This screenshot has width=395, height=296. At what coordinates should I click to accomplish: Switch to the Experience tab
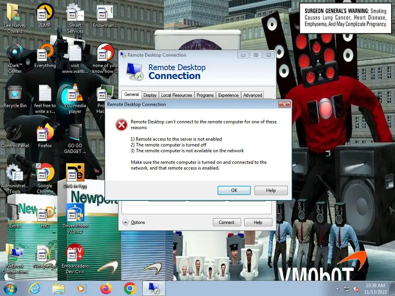click(228, 95)
